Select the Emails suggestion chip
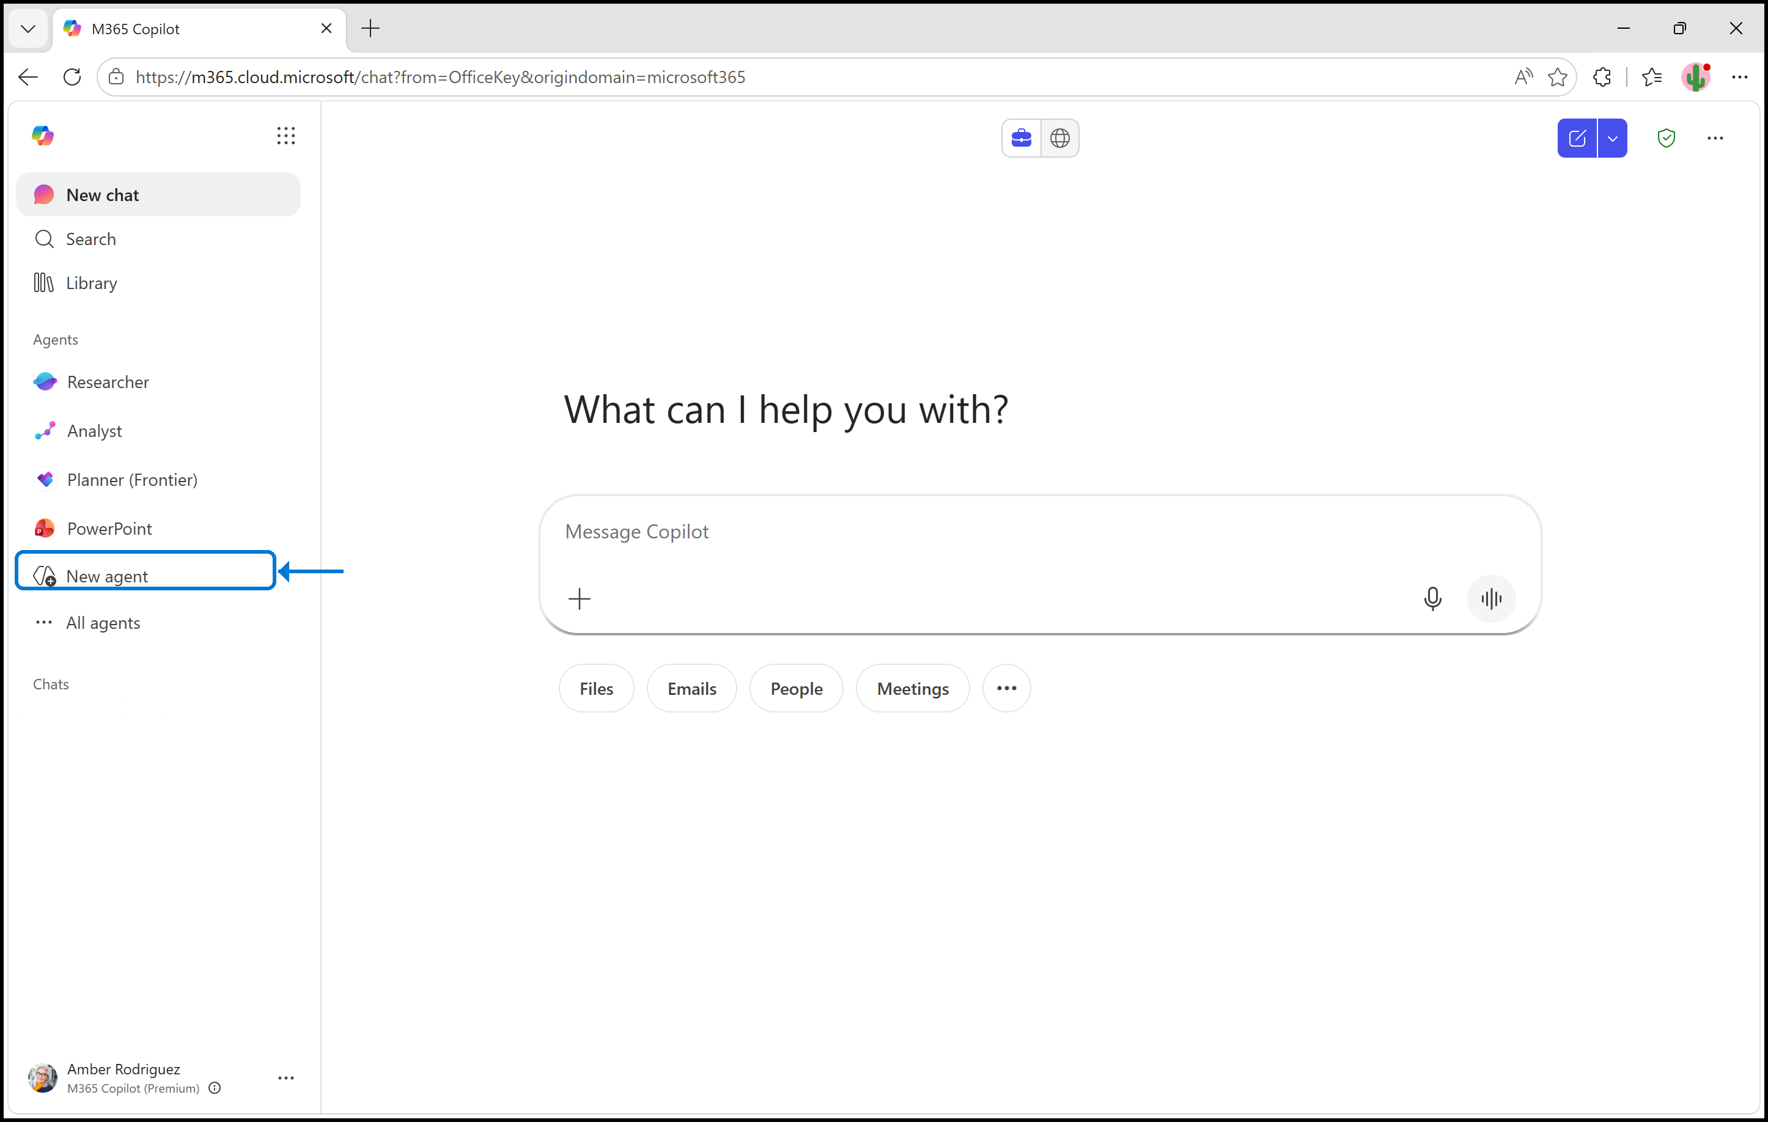The image size is (1768, 1122). point(691,688)
